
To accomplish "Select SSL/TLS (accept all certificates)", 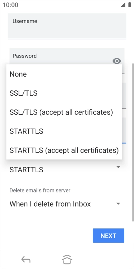I will coord(64,112).
